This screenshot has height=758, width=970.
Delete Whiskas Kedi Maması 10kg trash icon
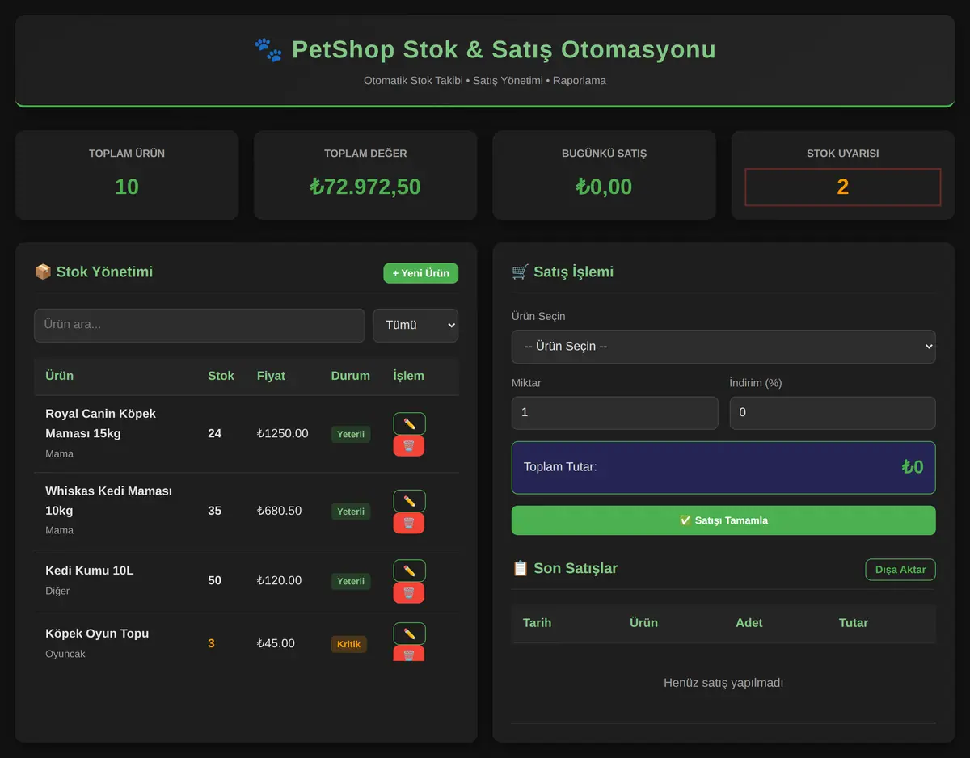[x=409, y=523]
